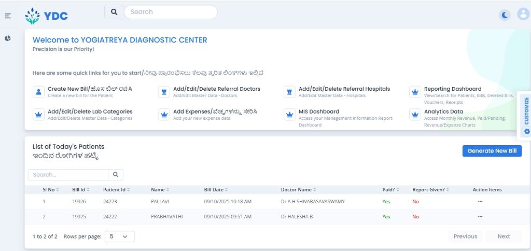Screen dimensions: 531x251
Task: Sort table by Doctor Name column
Action: [299, 190]
